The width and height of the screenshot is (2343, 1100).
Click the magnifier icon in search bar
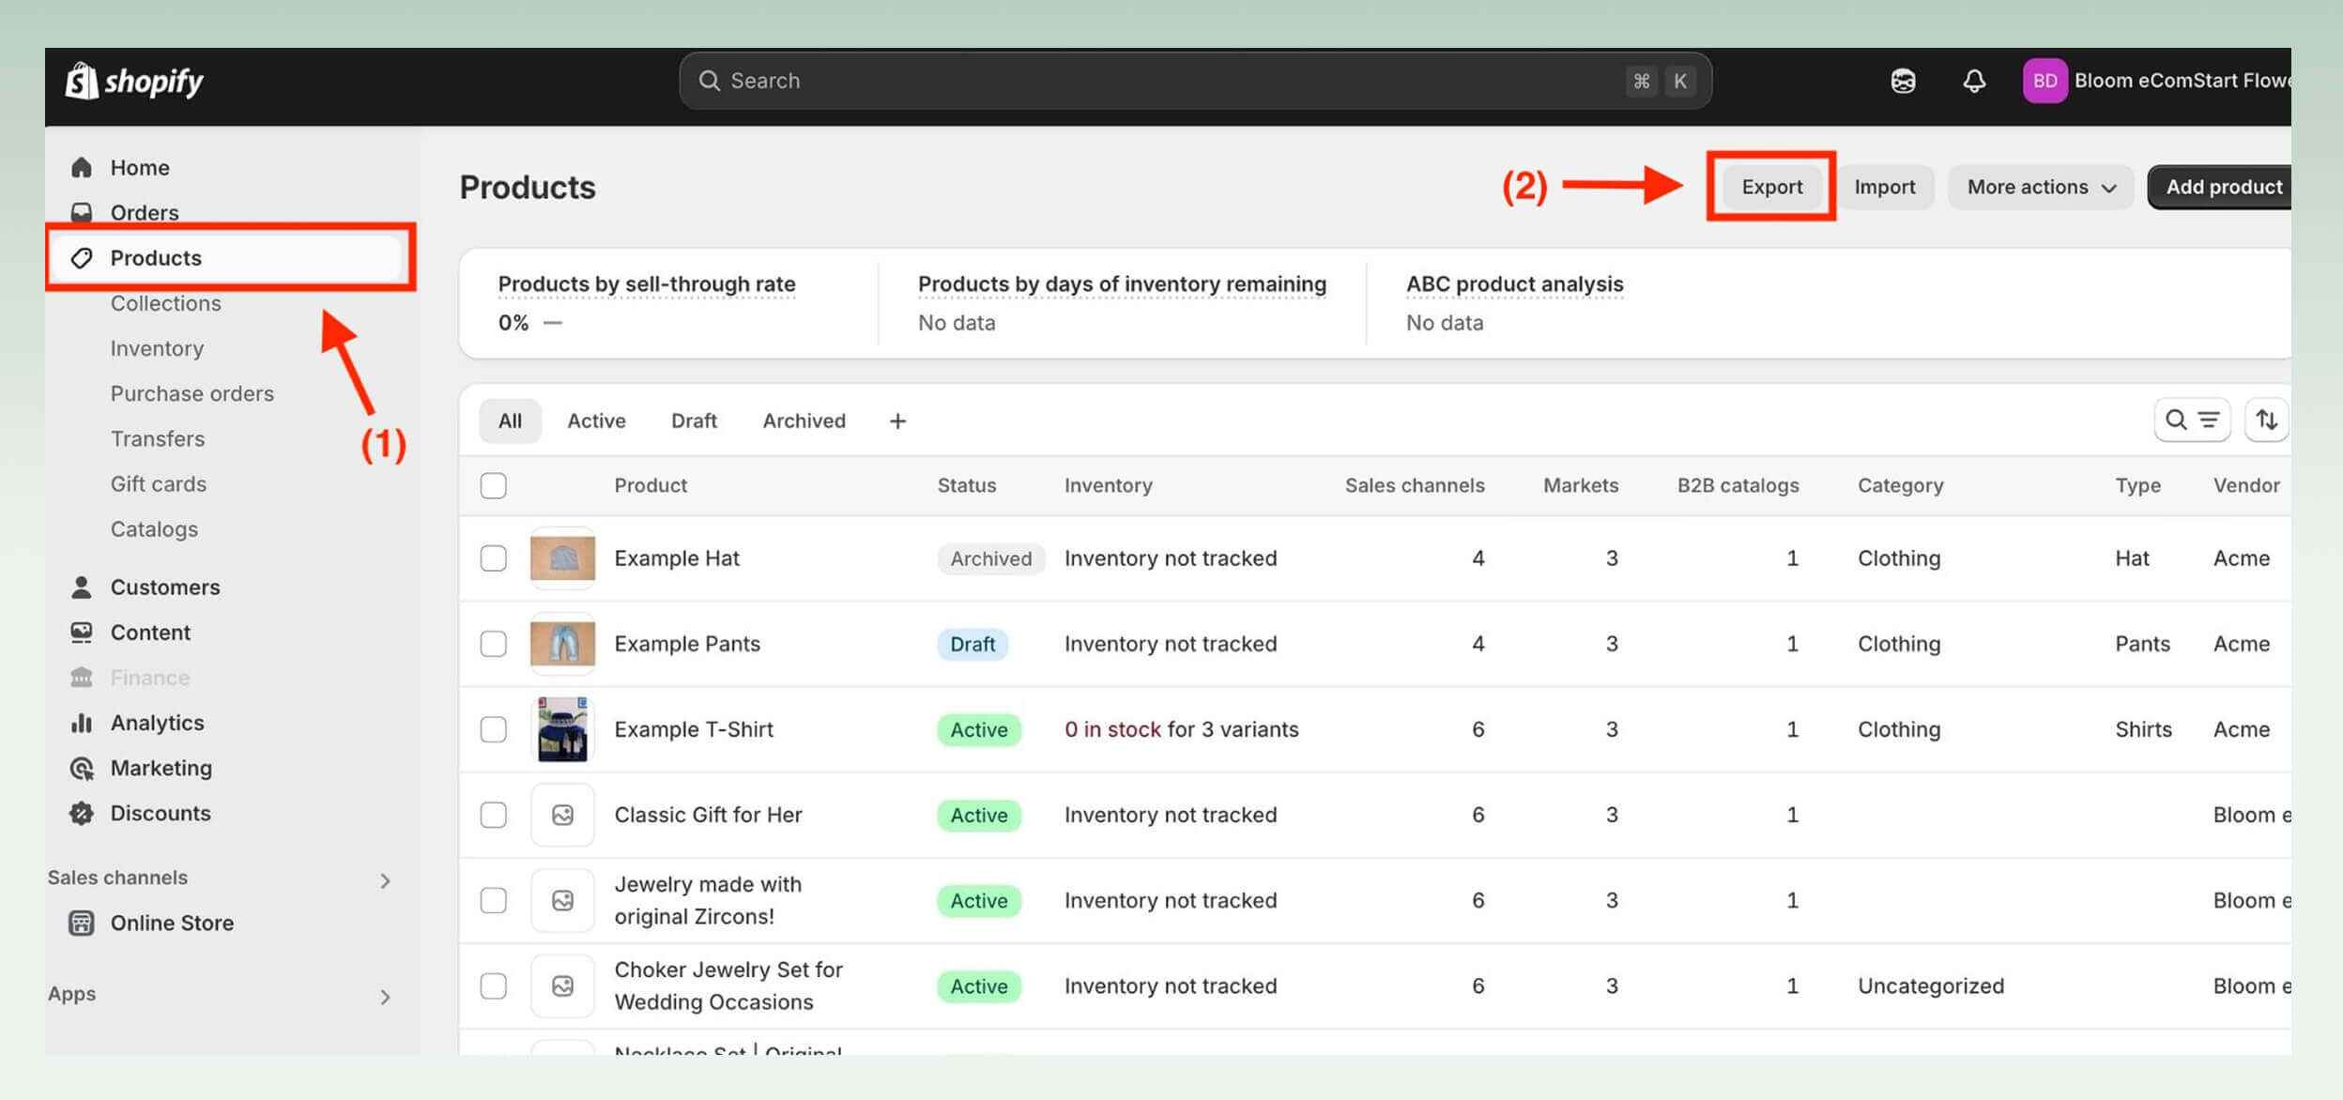coord(709,81)
